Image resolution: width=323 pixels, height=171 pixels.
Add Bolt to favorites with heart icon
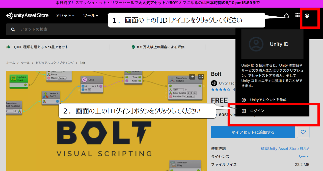[303, 132]
